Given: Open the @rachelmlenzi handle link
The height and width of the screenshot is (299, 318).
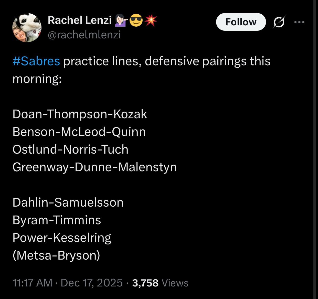Looking at the screenshot, I should (x=84, y=35).
